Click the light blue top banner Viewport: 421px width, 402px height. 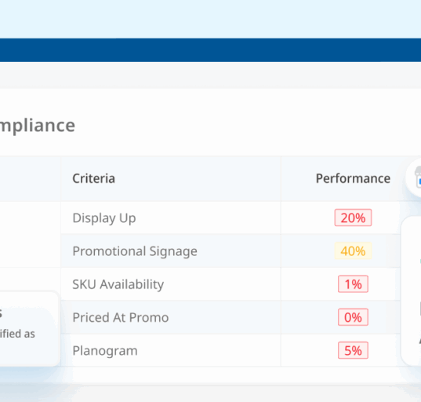tap(210, 19)
